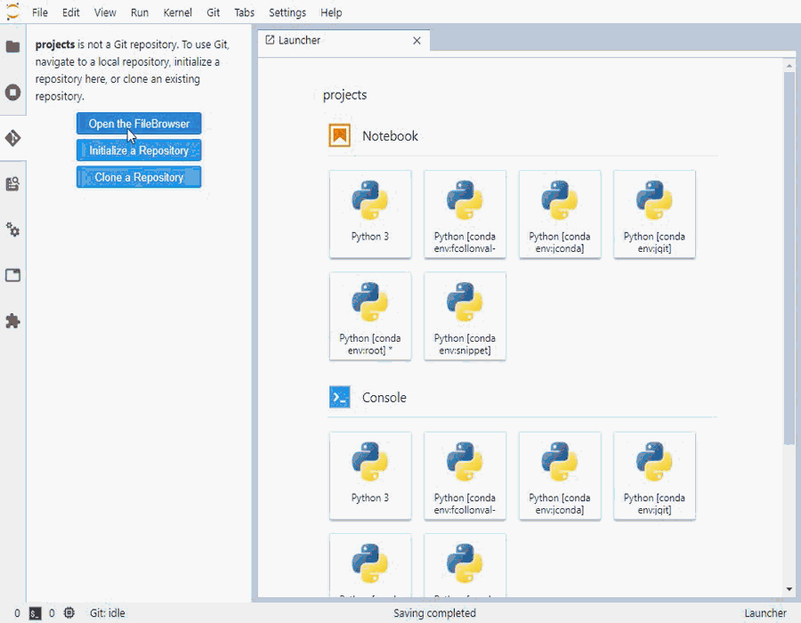Open the Extension Manager puzzle icon
The image size is (801, 623).
[12, 321]
